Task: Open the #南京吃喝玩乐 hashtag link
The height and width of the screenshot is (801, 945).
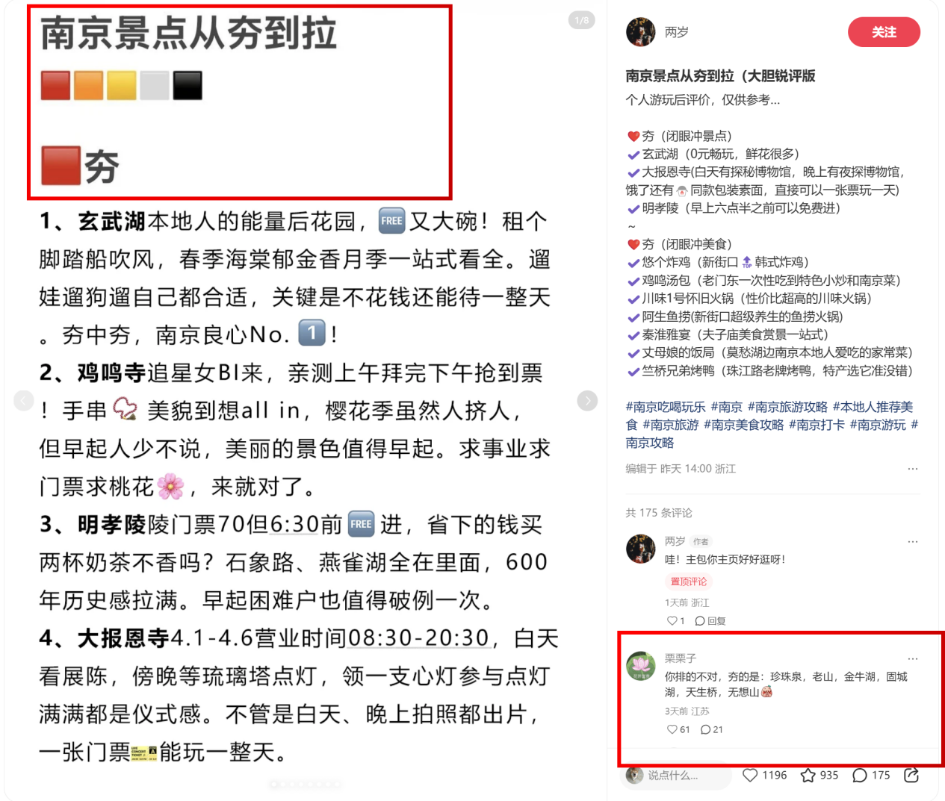Action: [665, 407]
